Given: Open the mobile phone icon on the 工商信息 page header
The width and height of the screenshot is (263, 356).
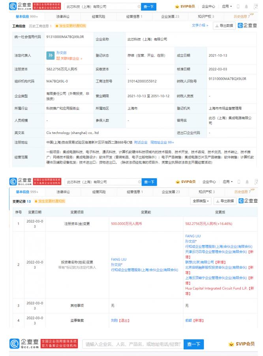Looking at the screenshot, I should coord(238,6).
